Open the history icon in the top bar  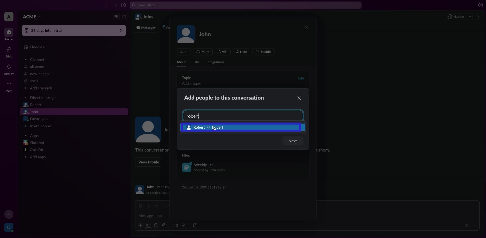coord(124,5)
